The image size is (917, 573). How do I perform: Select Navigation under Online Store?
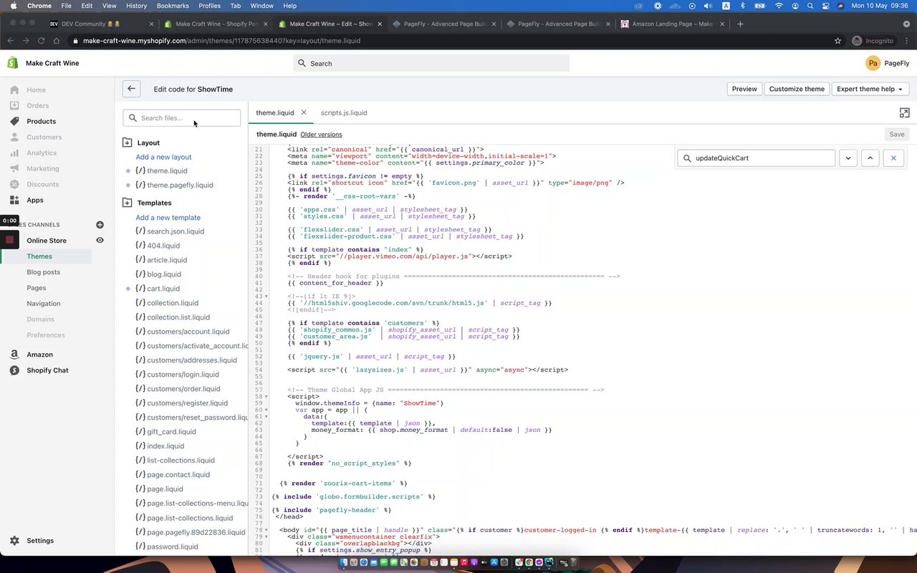tap(43, 304)
